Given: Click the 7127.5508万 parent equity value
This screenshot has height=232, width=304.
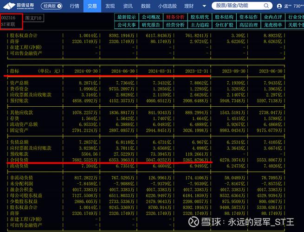Looking at the screenshot, I should point(85,195).
